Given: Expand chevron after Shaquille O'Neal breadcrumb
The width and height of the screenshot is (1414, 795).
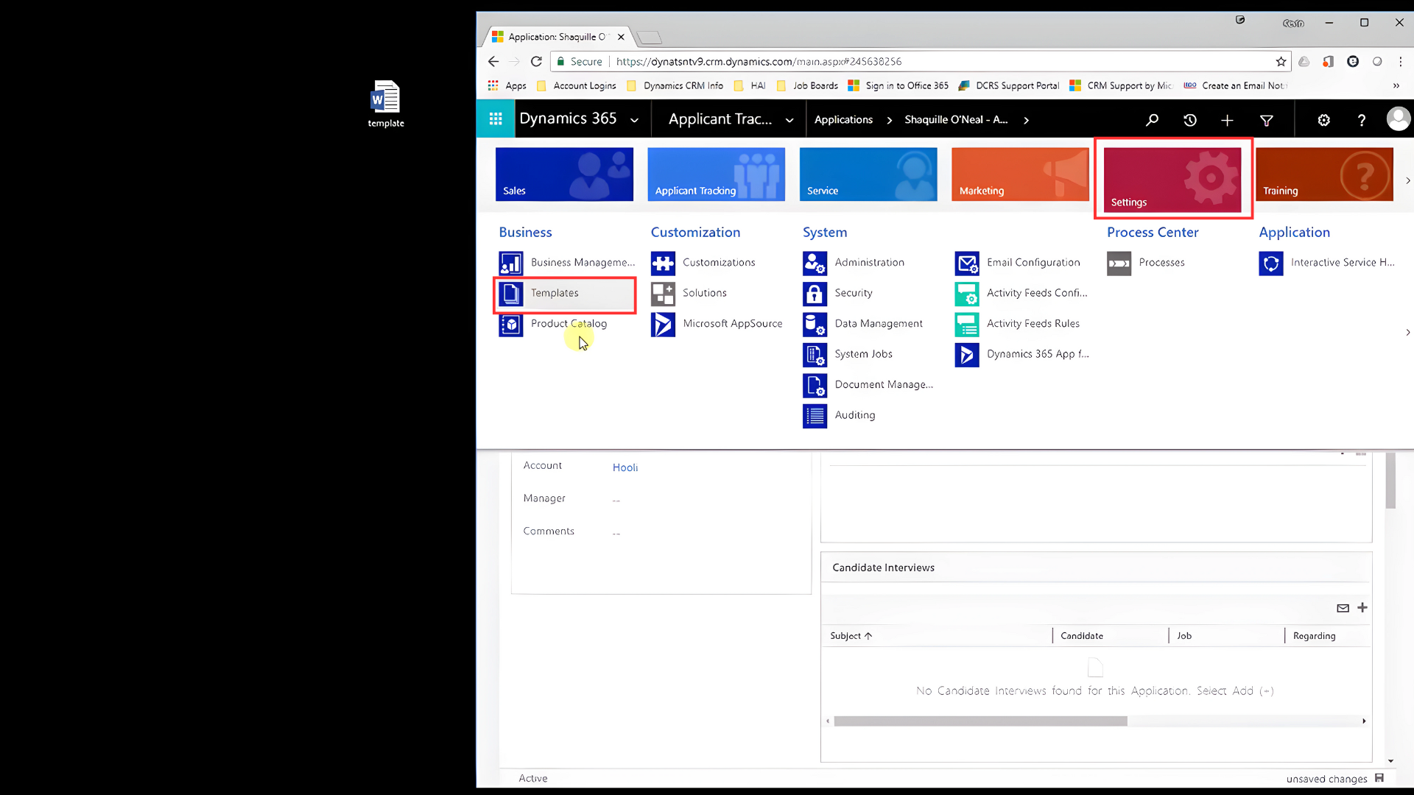Looking at the screenshot, I should point(1026,120).
